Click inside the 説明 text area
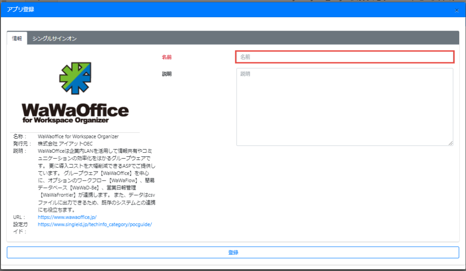 [344, 107]
